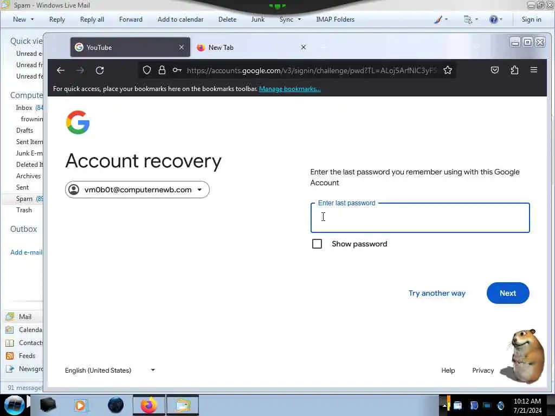Click Reply all in Windows Live Mail
This screenshot has height=416, width=555.
pos(92,19)
